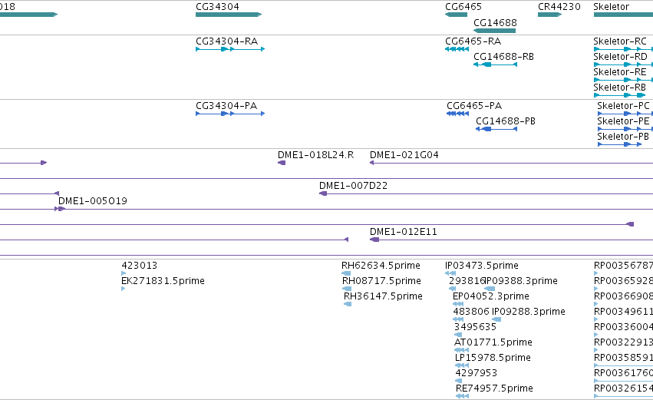
Task: Select the IP09288.3prime EST label
Action: [x=529, y=312]
